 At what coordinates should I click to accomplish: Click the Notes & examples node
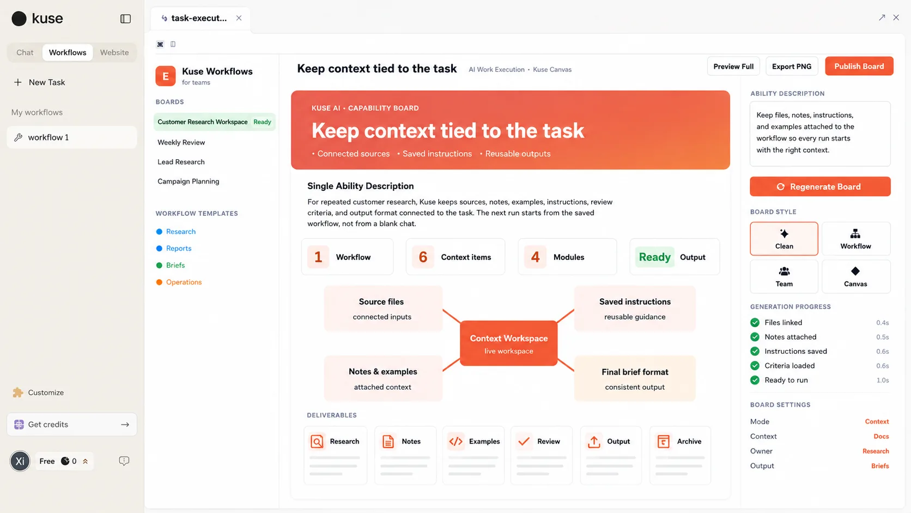tap(383, 378)
